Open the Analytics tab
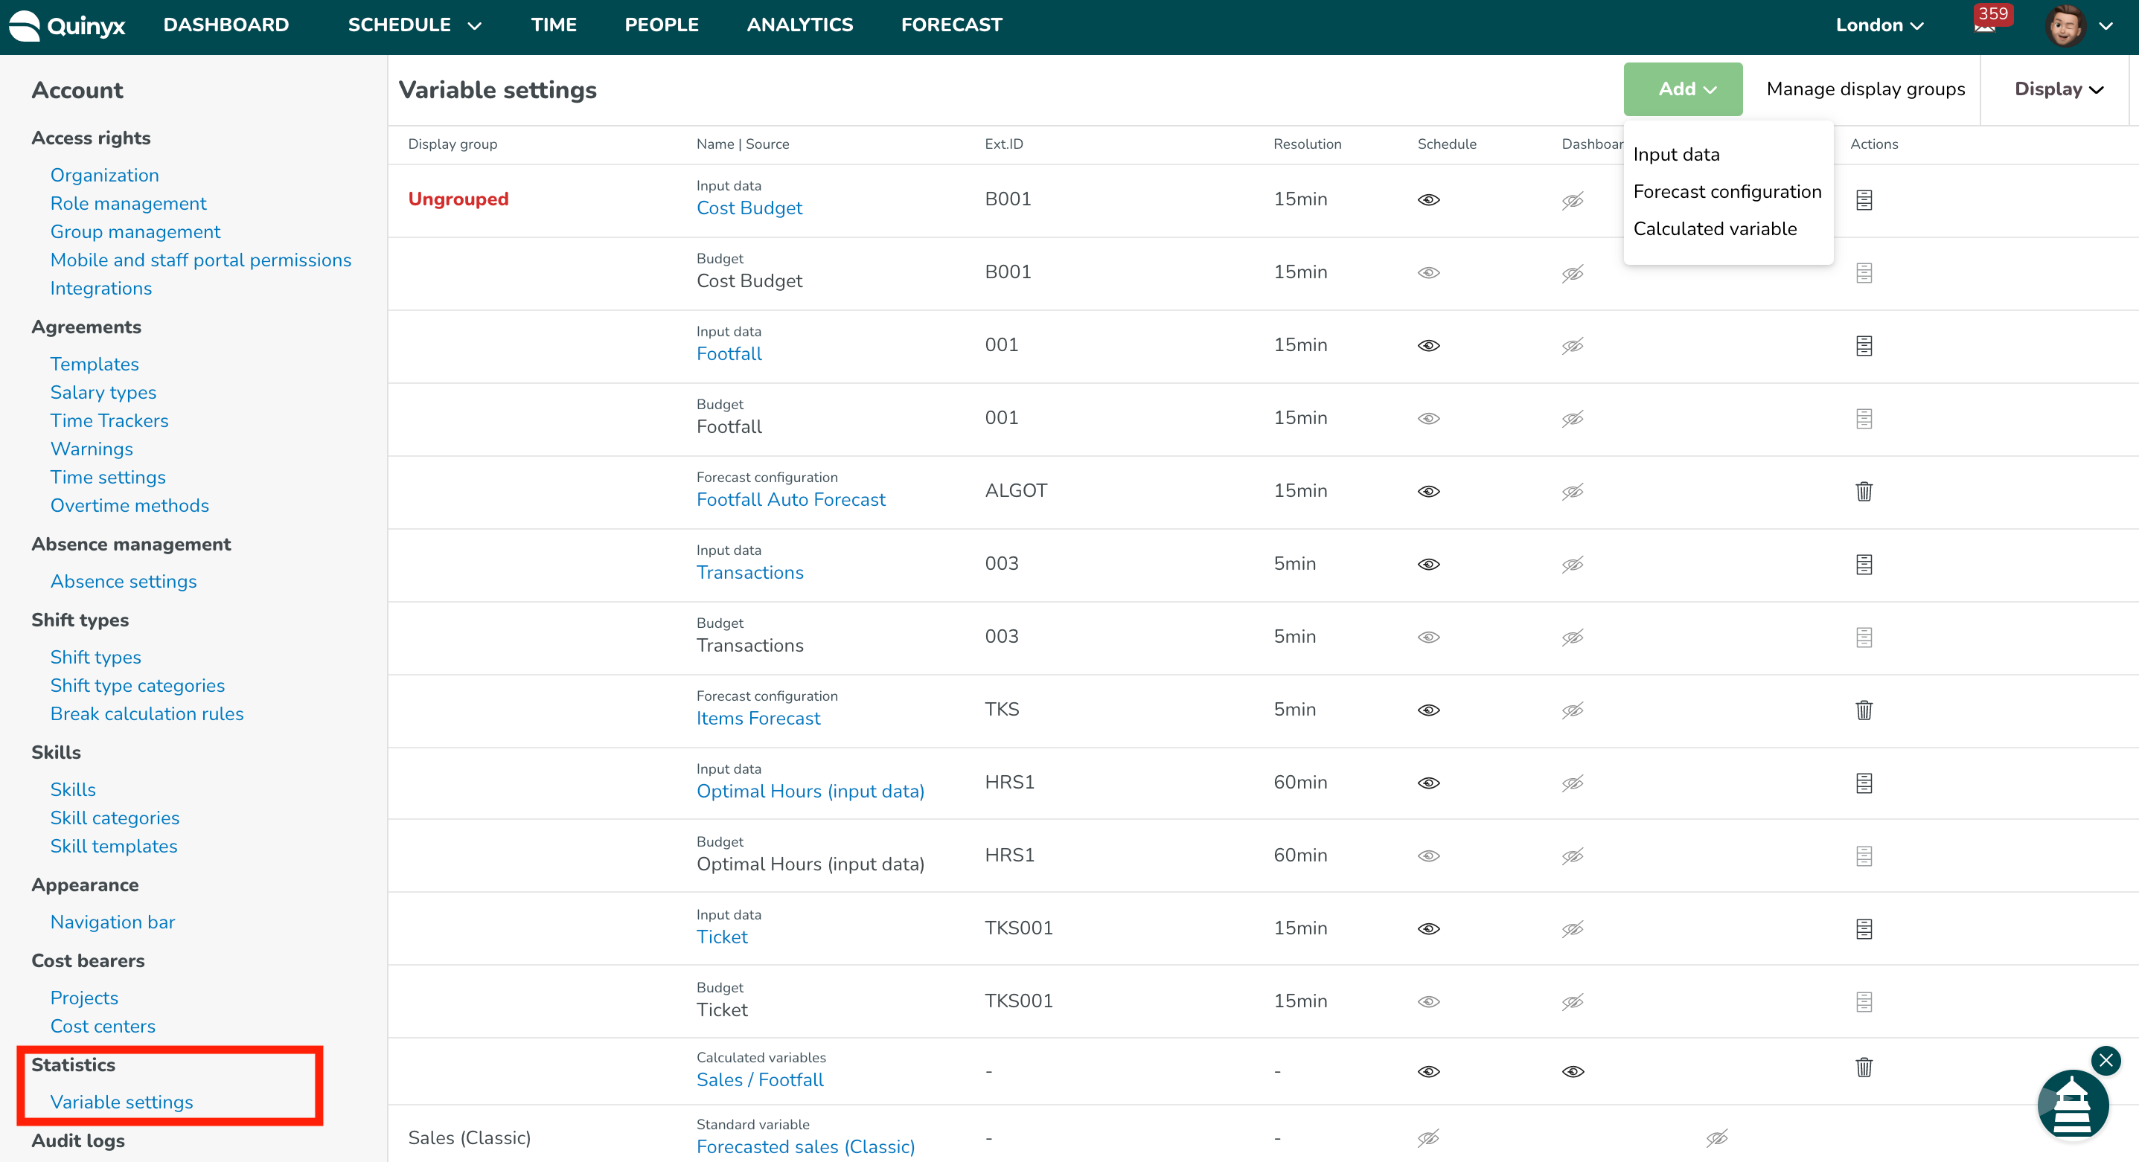Viewport: 2139px width, 1162px height. coord(799,25)
